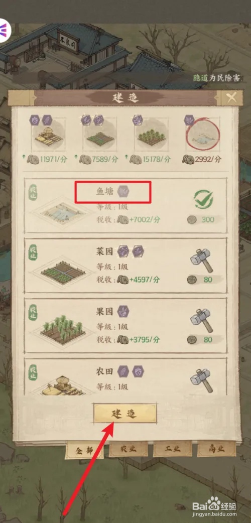Toggle the green checkmark on 鱼塘
This screenshot has height=523, width=251.
tap(203, 199)
